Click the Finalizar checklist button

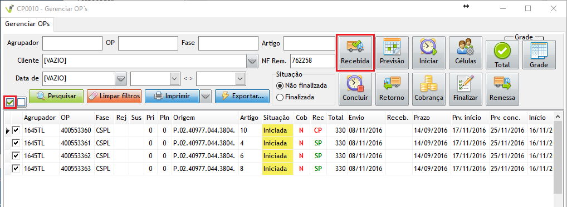tap(466, 89)
